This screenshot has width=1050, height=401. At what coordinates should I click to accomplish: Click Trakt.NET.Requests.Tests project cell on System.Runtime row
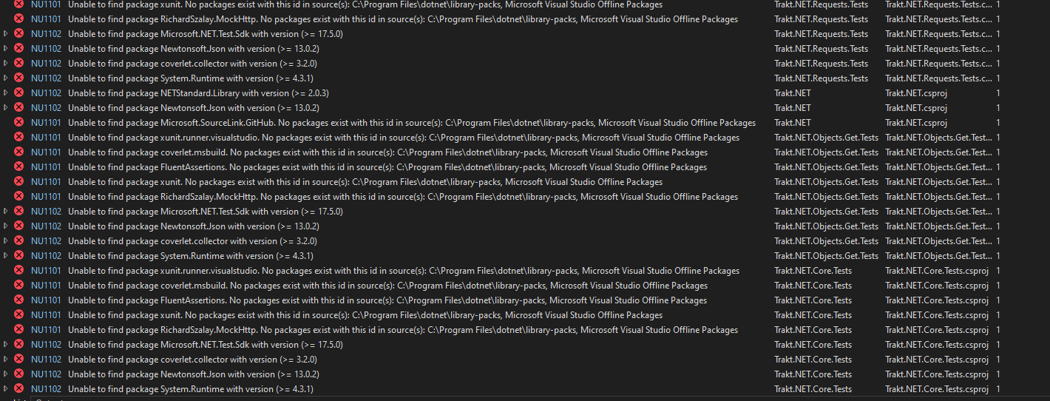(822, 78)
